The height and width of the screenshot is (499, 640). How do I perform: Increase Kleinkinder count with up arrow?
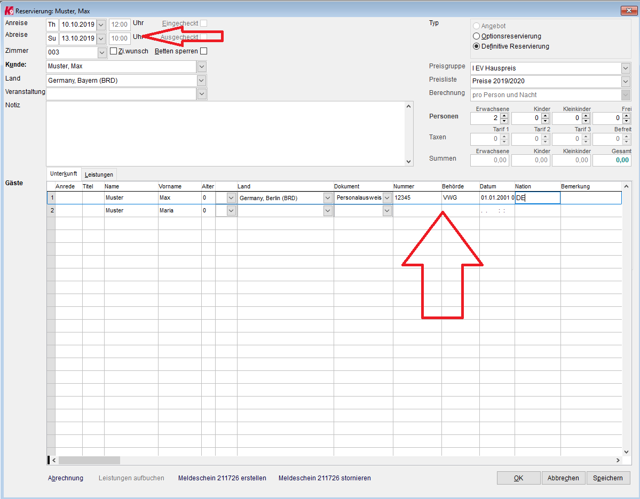[586, 115]
